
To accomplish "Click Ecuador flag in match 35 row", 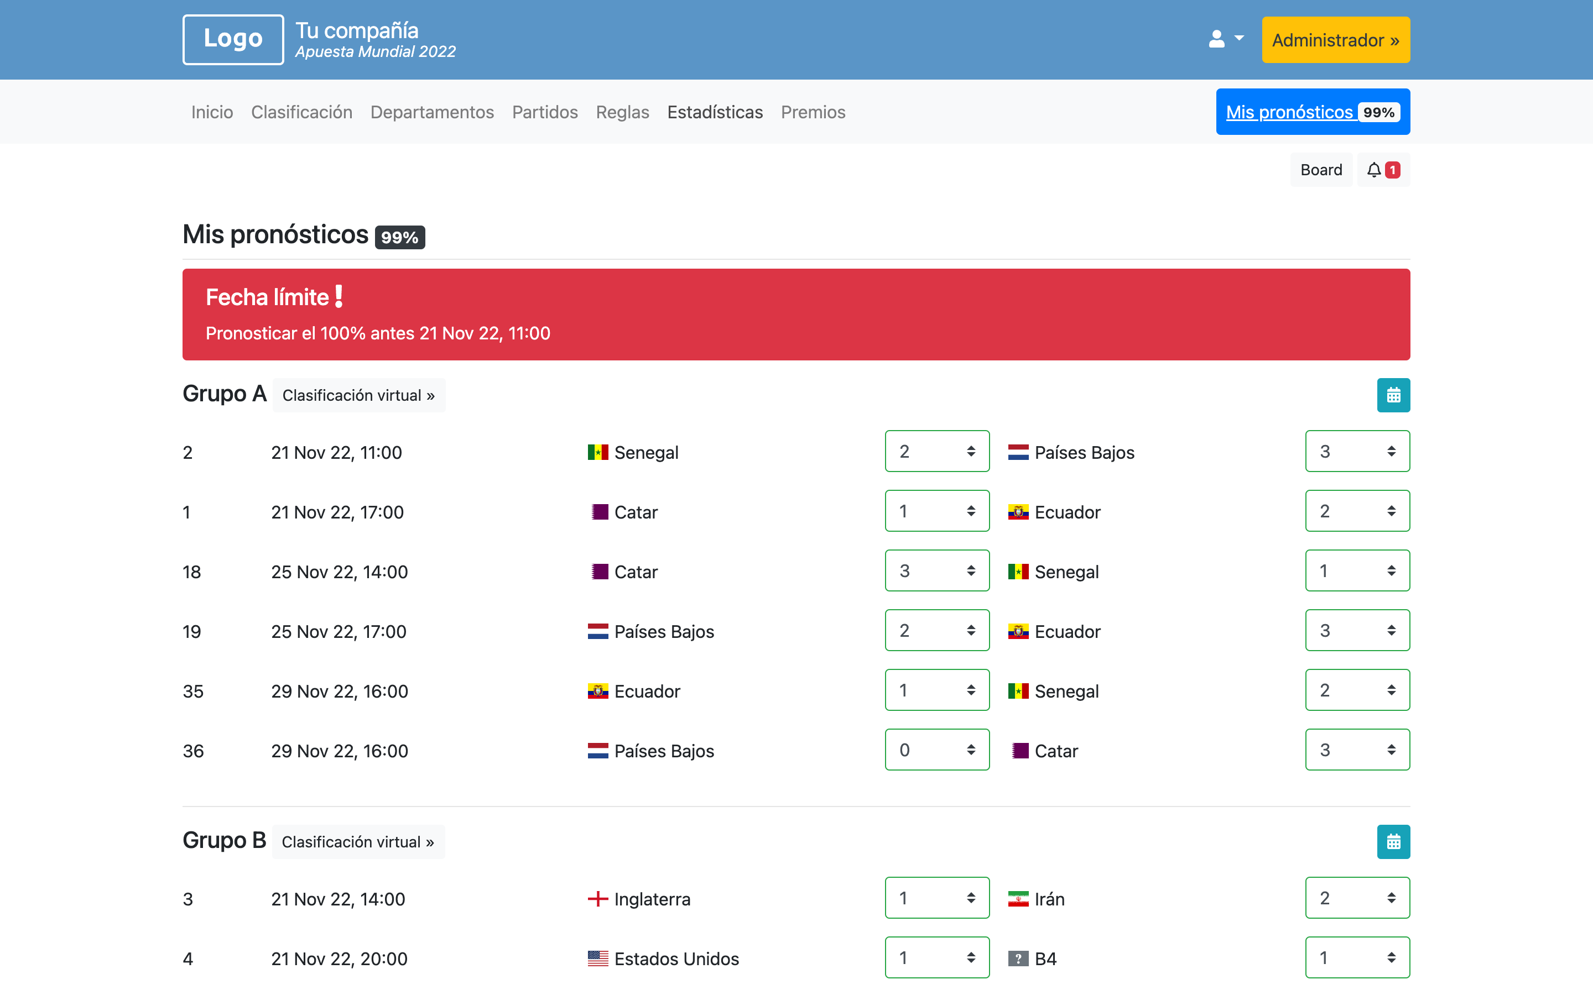I will [x=598, y=691].
